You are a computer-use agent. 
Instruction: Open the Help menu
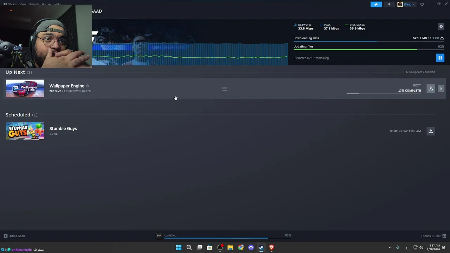tap(57, 4)
